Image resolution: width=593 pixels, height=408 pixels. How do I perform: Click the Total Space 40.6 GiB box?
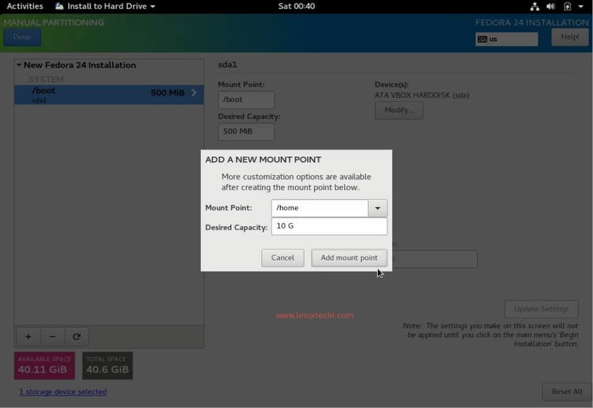click(107, 366)
